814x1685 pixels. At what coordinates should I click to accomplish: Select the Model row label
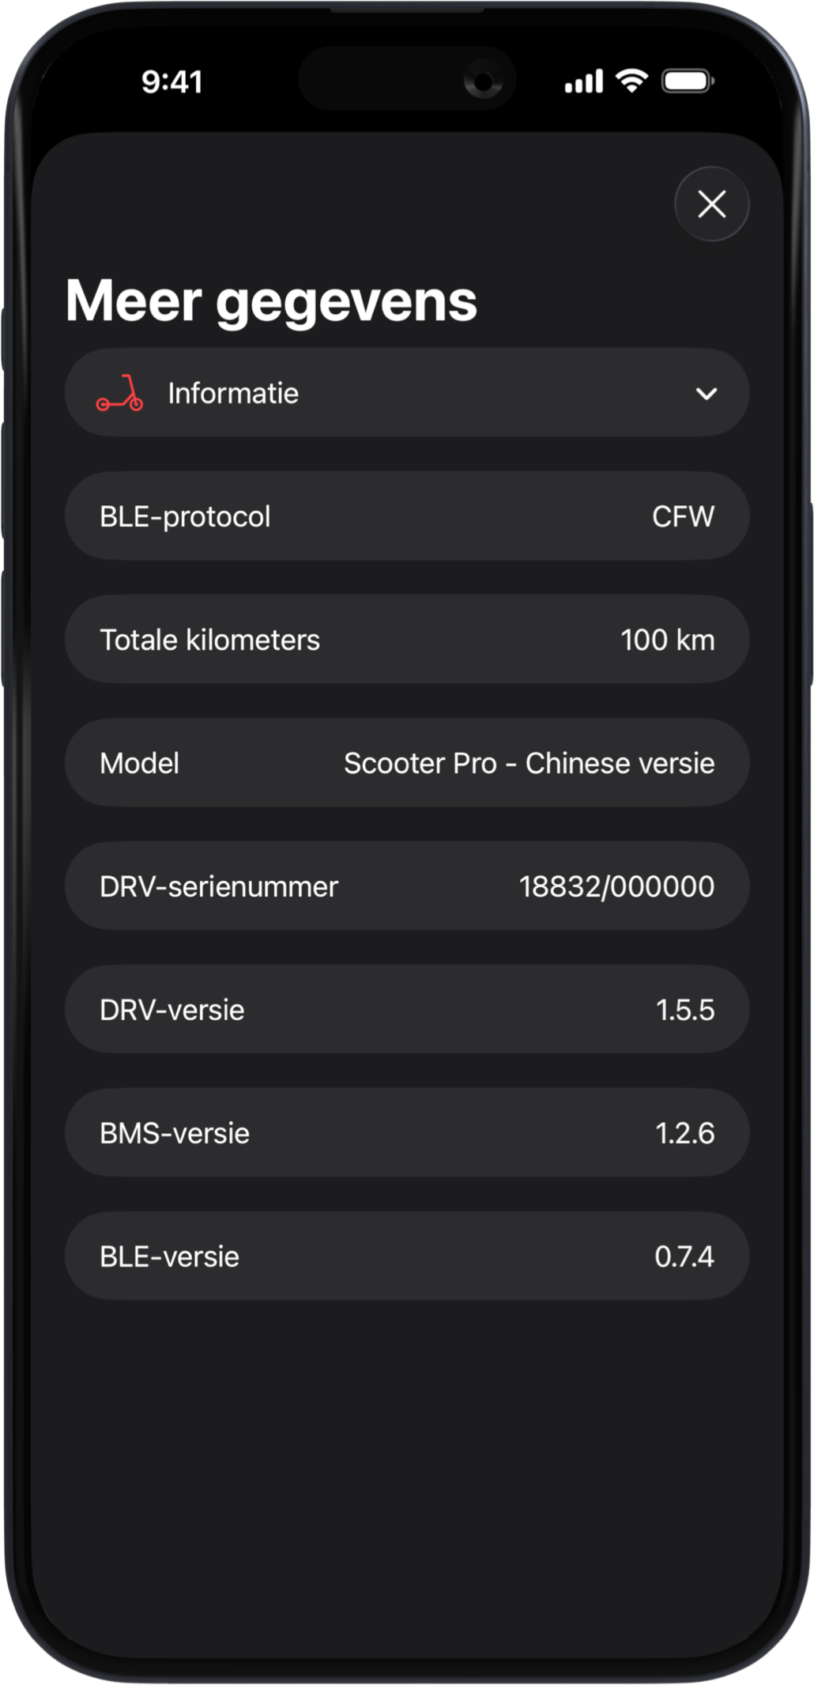139,764
